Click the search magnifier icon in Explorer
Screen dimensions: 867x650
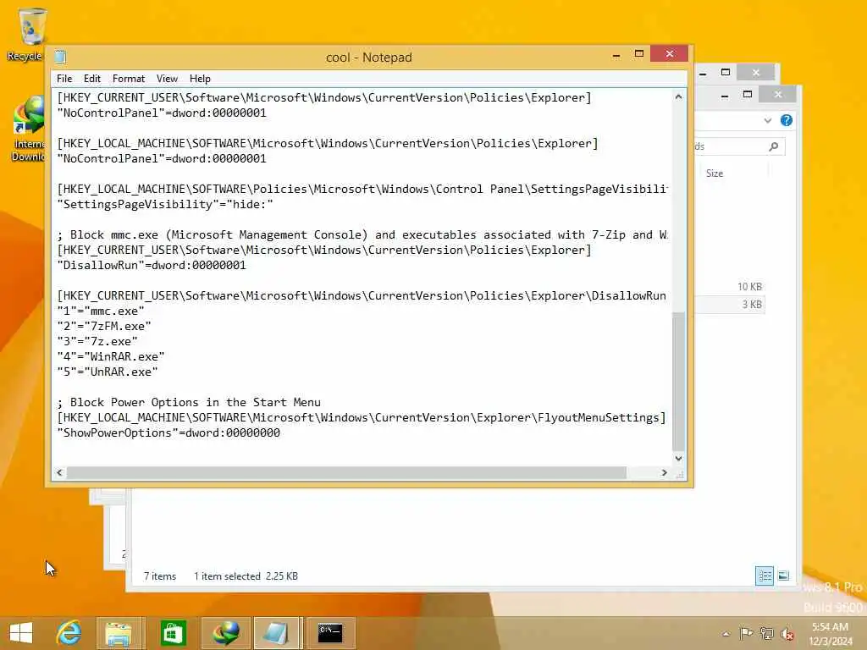(x=774, y=146)
